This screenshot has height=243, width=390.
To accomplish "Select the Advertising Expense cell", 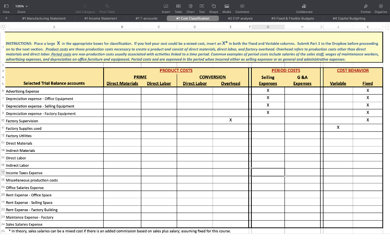I will [53, 91].
